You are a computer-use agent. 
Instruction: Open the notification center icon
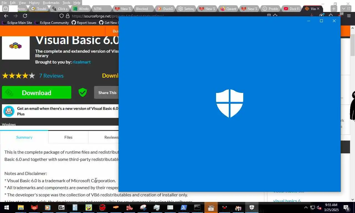point(346,207)
